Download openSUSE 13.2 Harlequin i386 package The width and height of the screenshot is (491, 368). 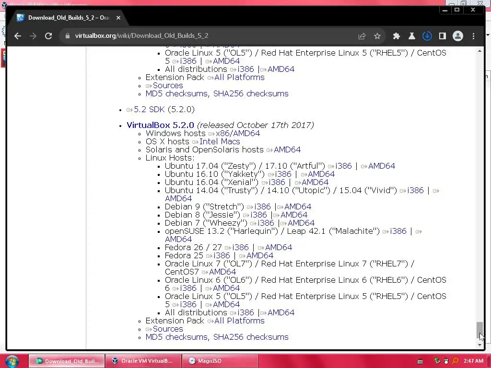pos(398,231)
